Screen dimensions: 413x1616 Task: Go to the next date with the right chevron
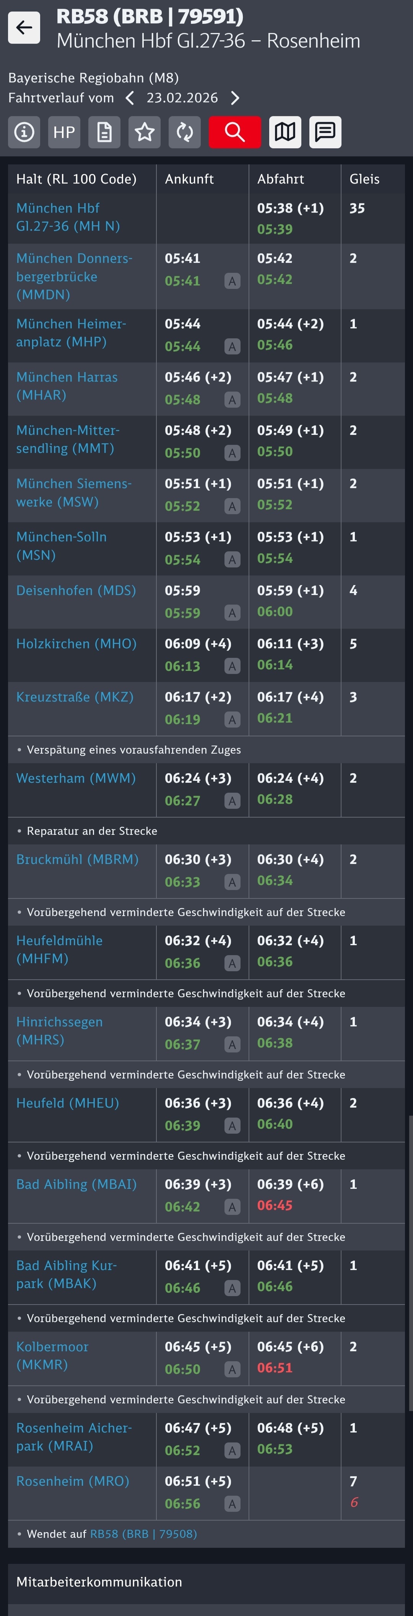coord(235,98)
